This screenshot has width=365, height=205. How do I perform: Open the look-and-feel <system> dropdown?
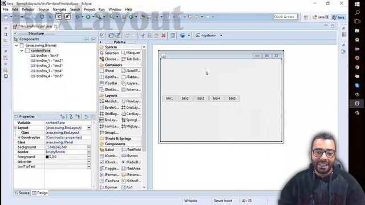tap(221, 35)
